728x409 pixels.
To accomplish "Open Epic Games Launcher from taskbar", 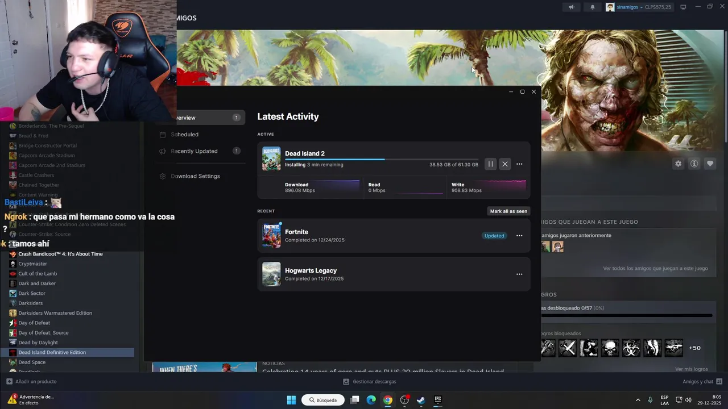I will [438, 400].
